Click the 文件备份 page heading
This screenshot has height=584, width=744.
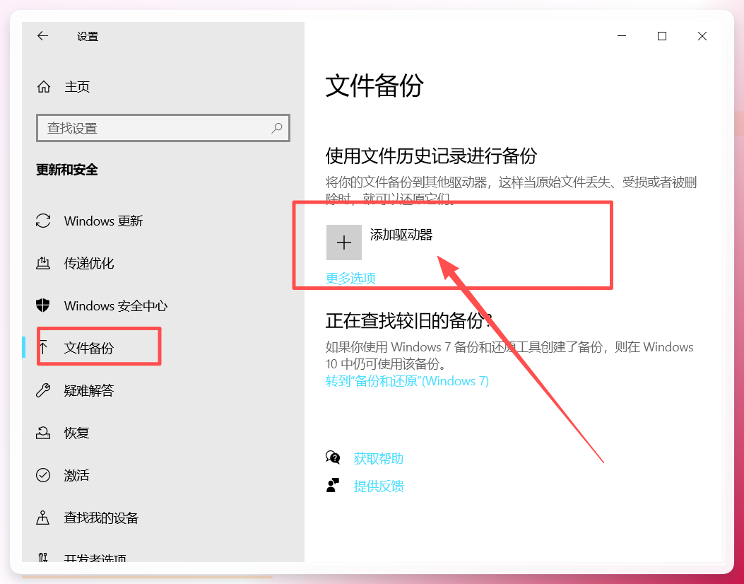[x=374, y=86]
